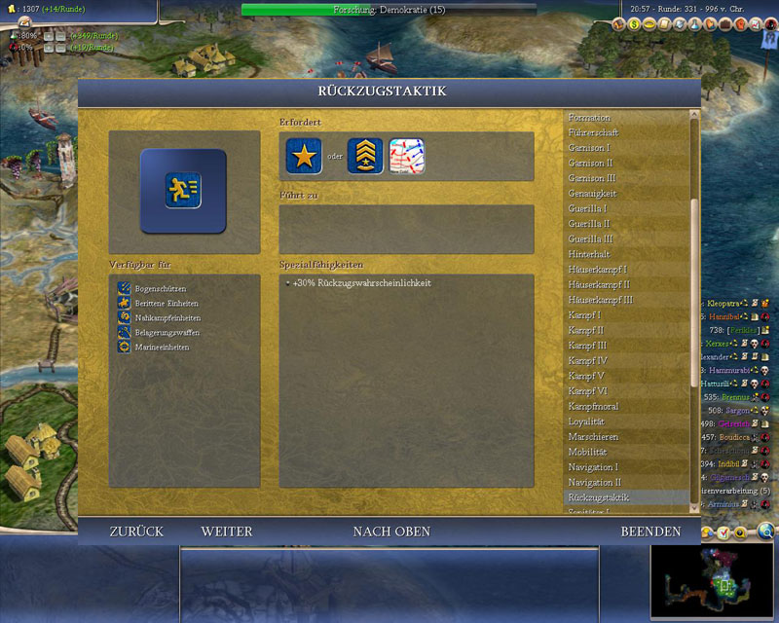
Task: Go back with the ZURÜCK button
Action: 136,531
